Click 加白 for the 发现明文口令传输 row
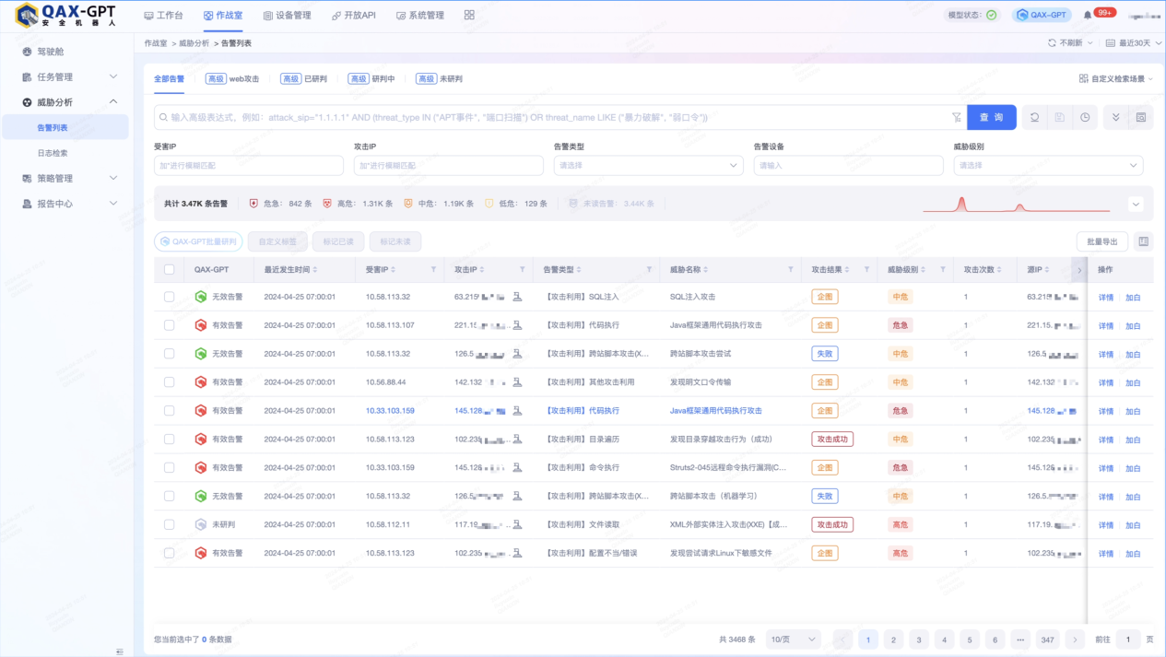The image size is (1166, 657). [1133, 382]
